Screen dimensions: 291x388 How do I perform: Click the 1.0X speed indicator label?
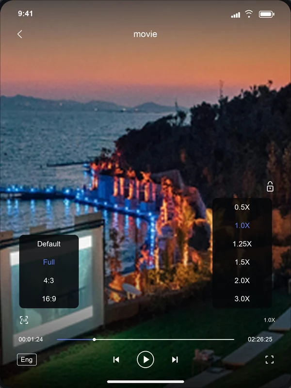[x=269, y=320]
